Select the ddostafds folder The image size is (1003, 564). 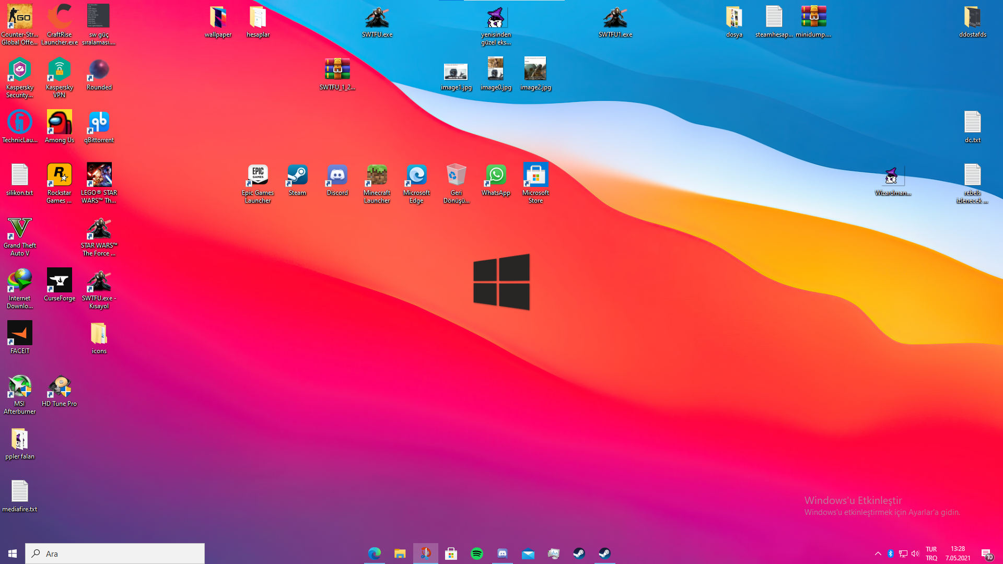973,21
